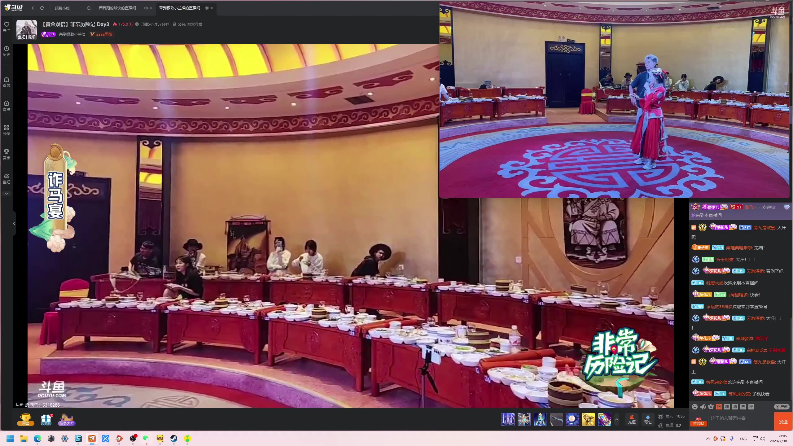Open OBS Studio from taskbar
Screen dimensions: 793x446
[133, 439]
